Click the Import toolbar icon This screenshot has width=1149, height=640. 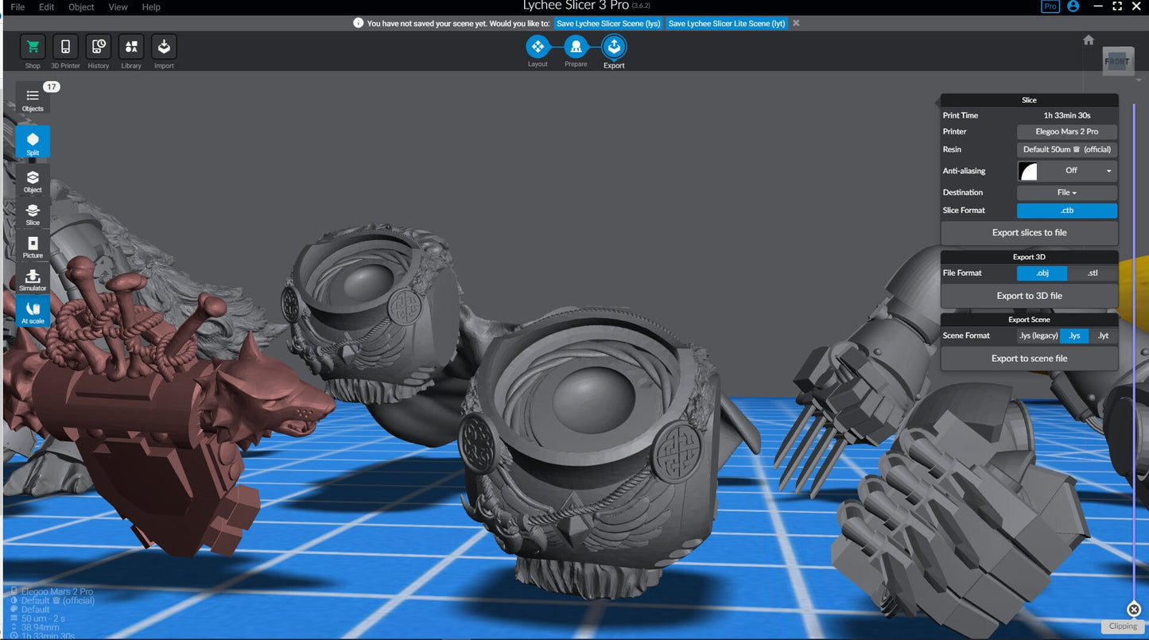point(164,47)
